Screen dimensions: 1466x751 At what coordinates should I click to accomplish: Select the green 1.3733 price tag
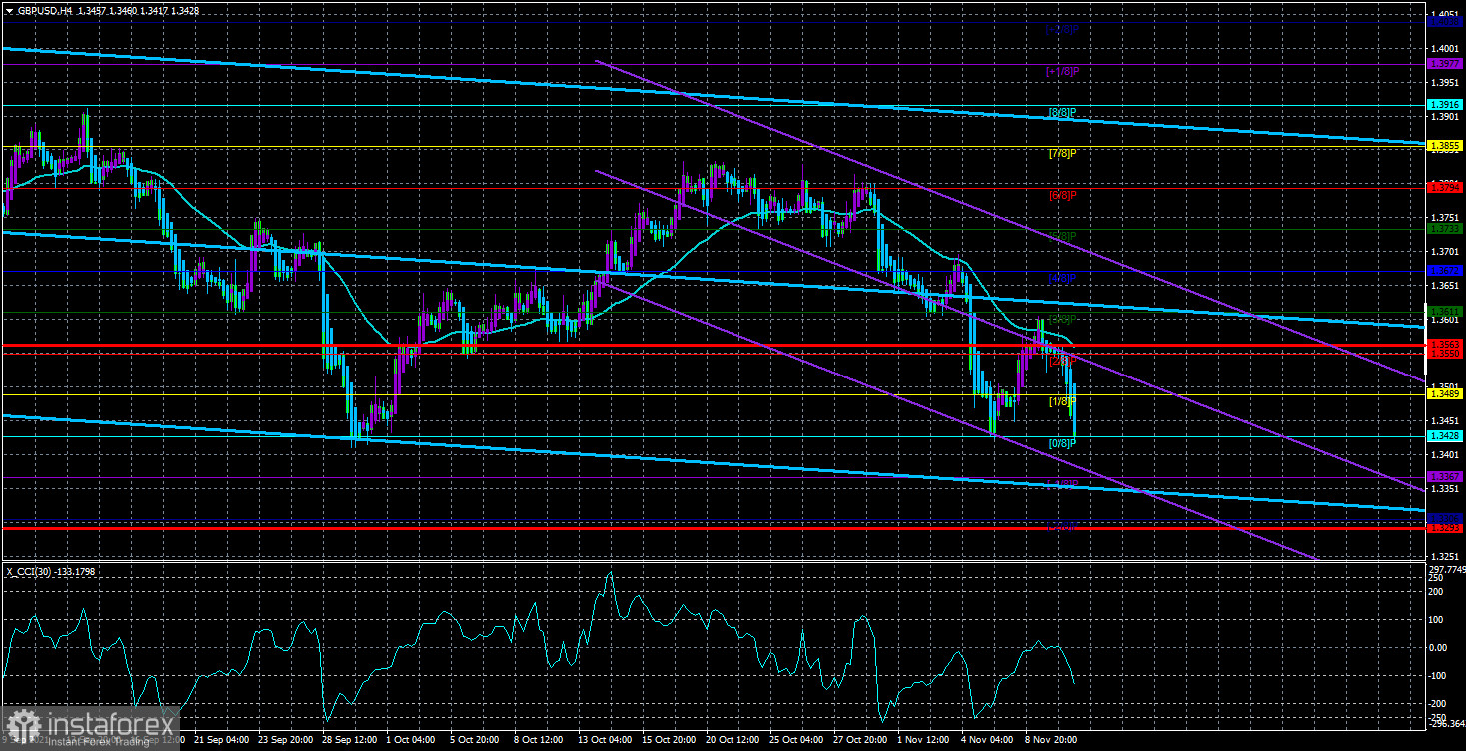[1446, 229]
